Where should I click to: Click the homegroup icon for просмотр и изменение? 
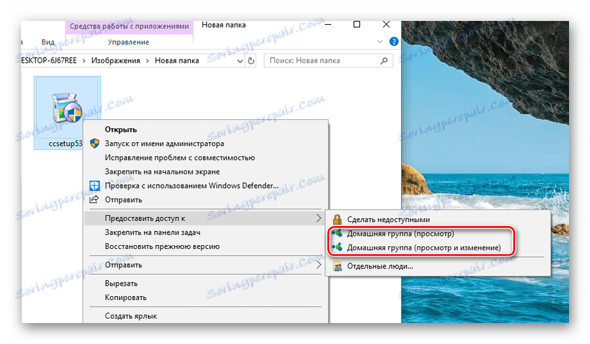(337, 248)
